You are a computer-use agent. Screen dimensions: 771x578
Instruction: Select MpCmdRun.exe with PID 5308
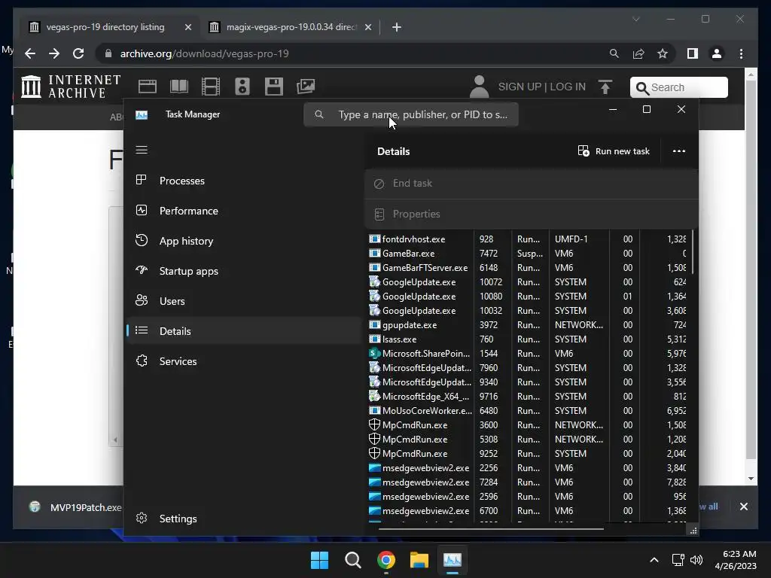click(x=528, y=439)
